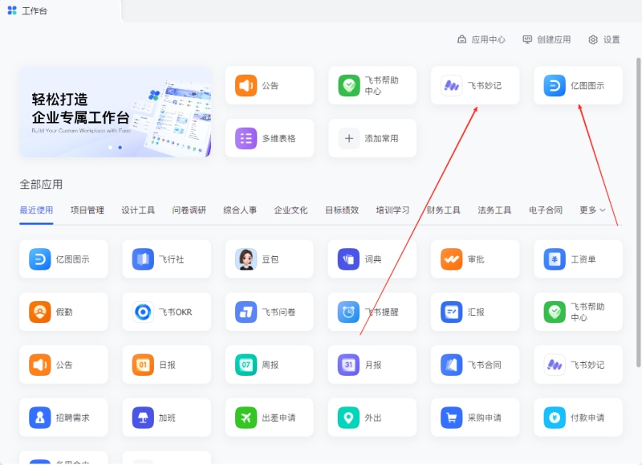642x465 pixels.
Task: Expand the 更多 category dropdown
Action: (587, 209)
